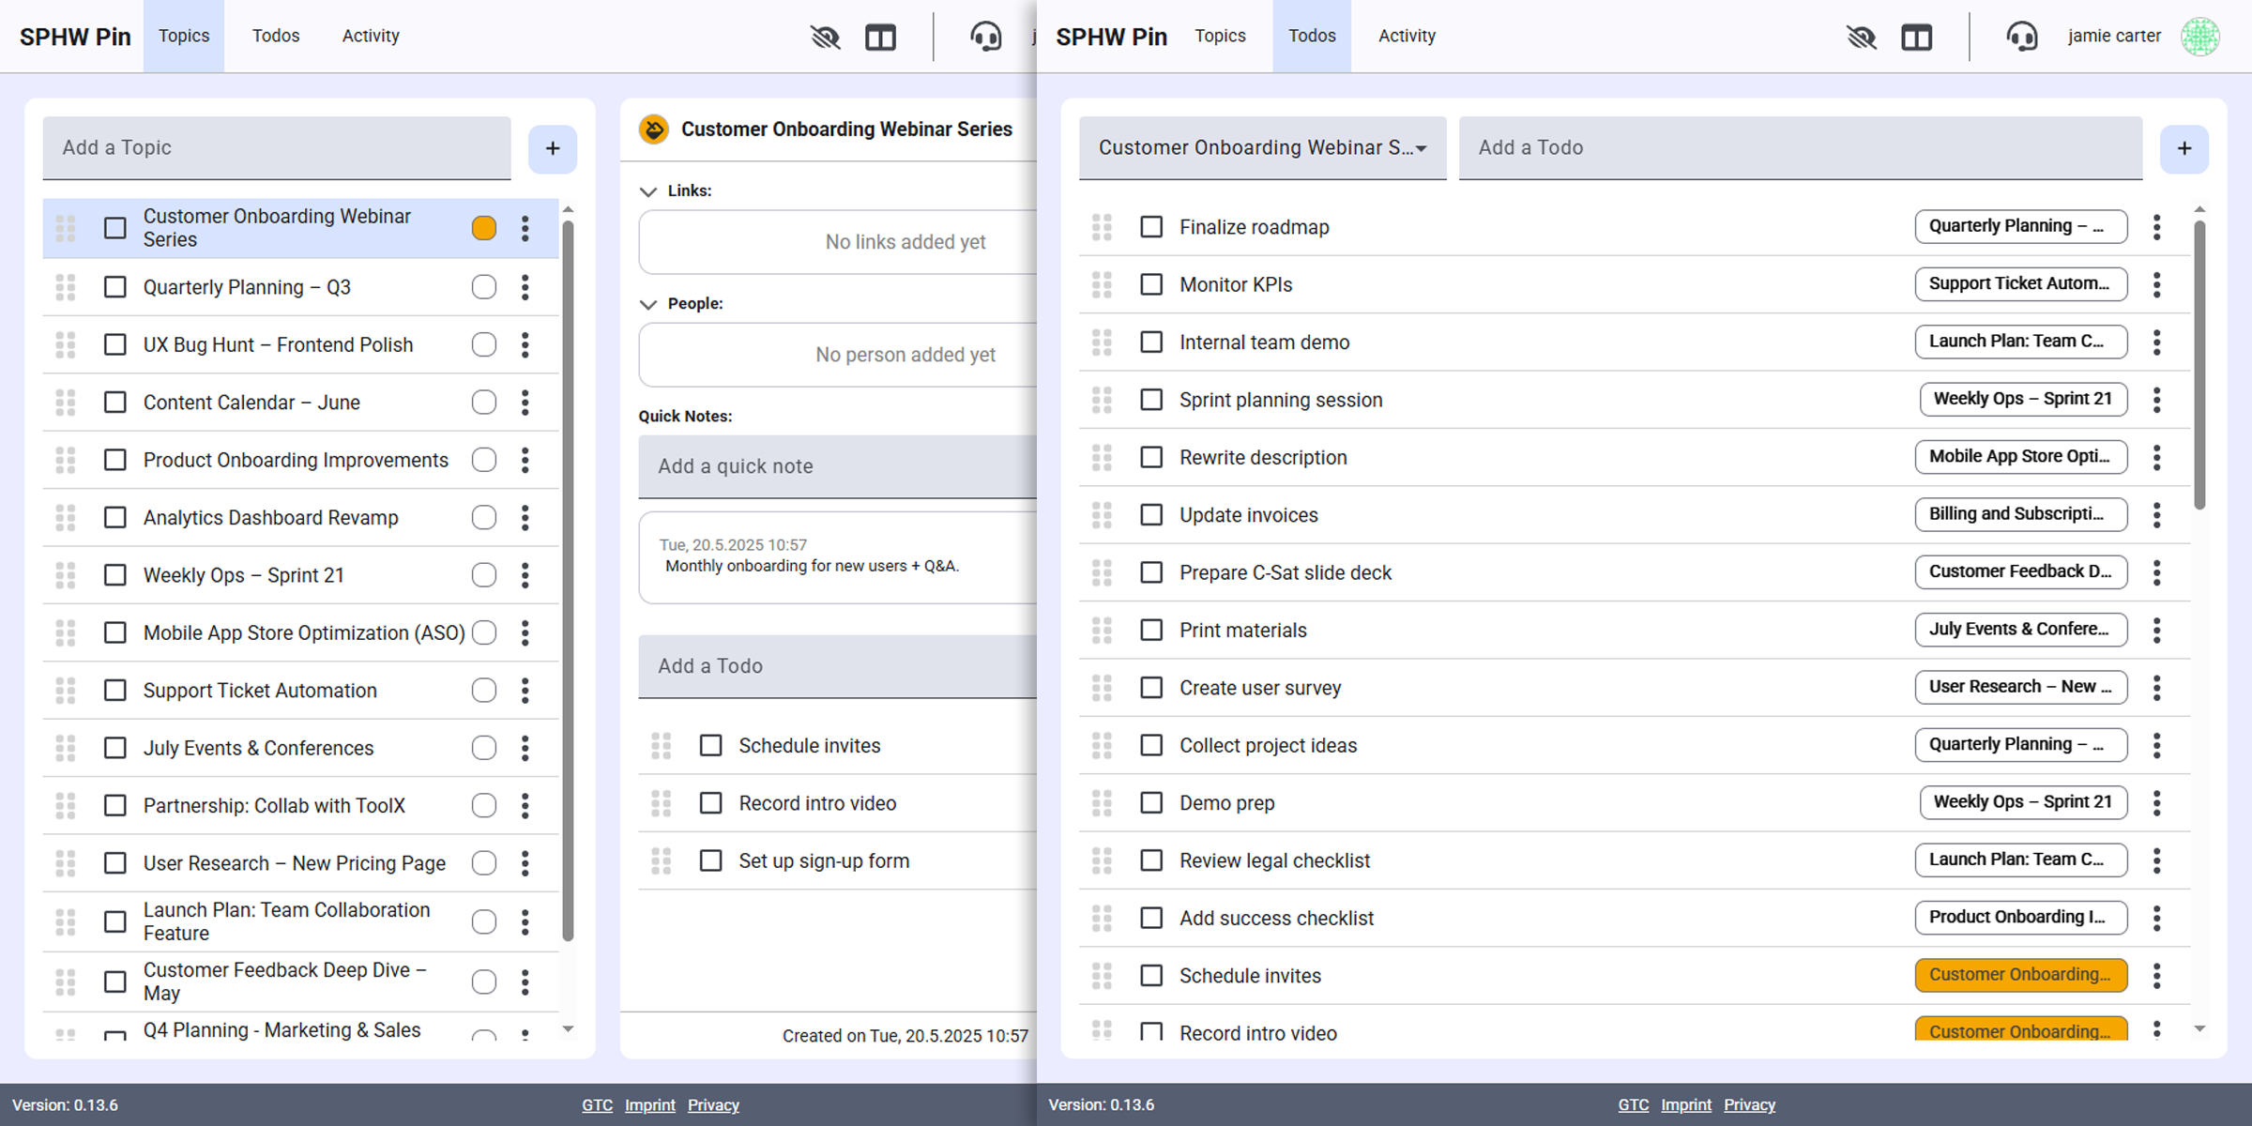Click split-view layout icon in right header

click(1916, 37)
